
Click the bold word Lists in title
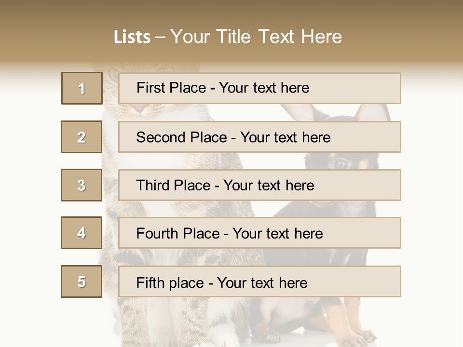[132, 37]
